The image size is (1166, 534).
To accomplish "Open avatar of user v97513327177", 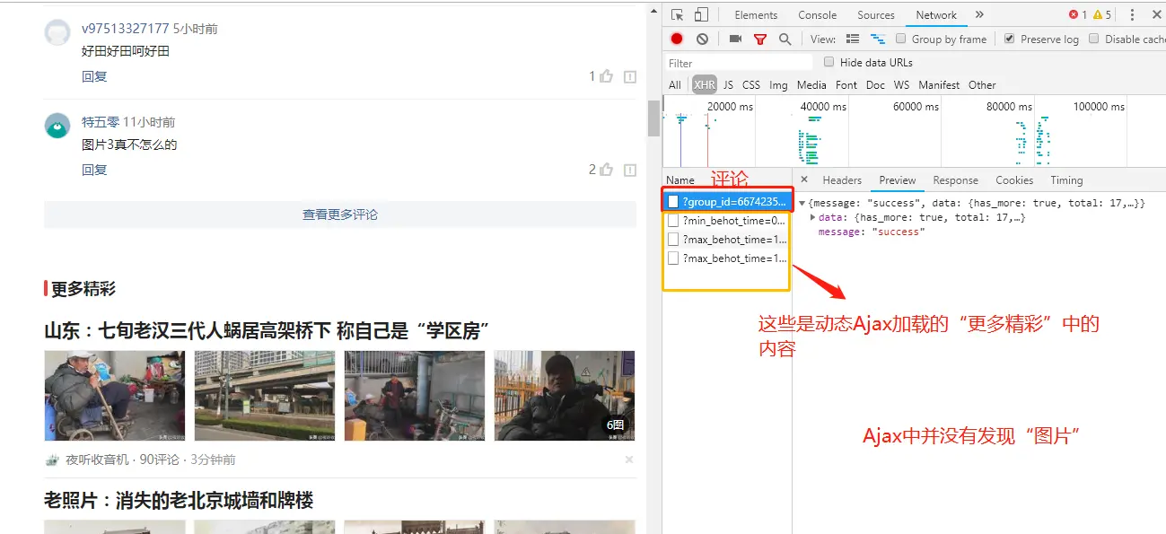I will click(57, 32).
